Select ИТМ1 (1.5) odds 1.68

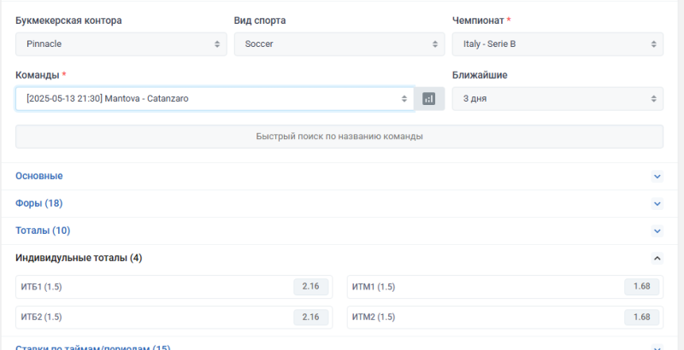pos(642,287)
